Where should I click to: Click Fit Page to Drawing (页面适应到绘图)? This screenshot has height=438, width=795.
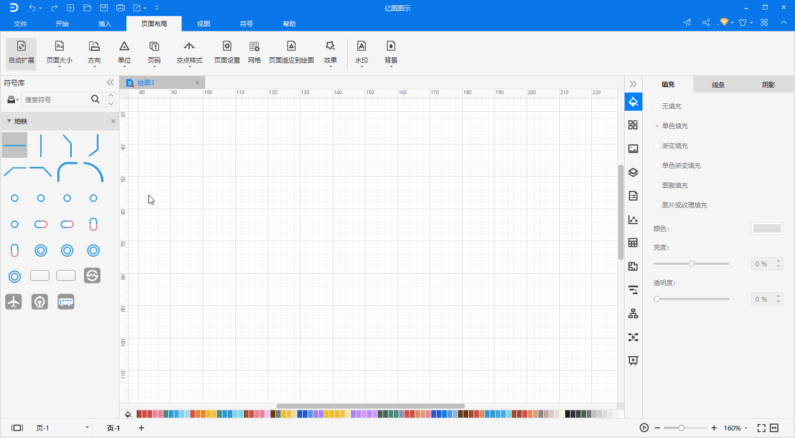point(291,53)
